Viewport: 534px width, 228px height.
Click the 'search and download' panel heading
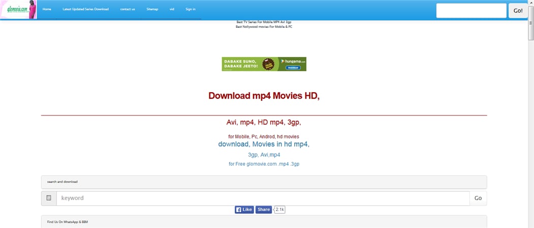click(62, 182)
